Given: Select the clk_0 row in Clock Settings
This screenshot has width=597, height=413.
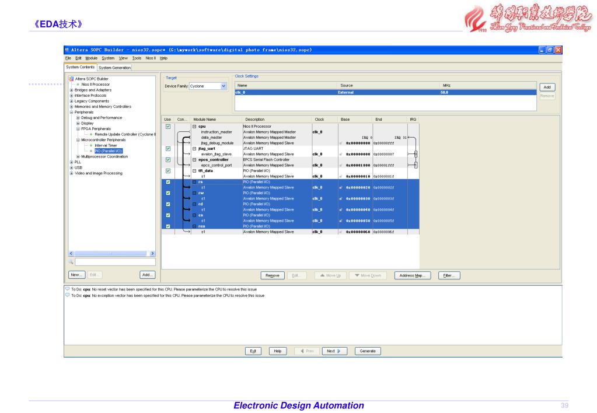Looking at the screenshot, I should [x=386, y=93].
